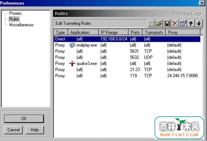The height and width of the screenshot is (141, 207).
Task: Click the Help button
Action: pos(35,130)
